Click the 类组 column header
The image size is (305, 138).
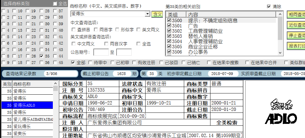pos(176,15)
